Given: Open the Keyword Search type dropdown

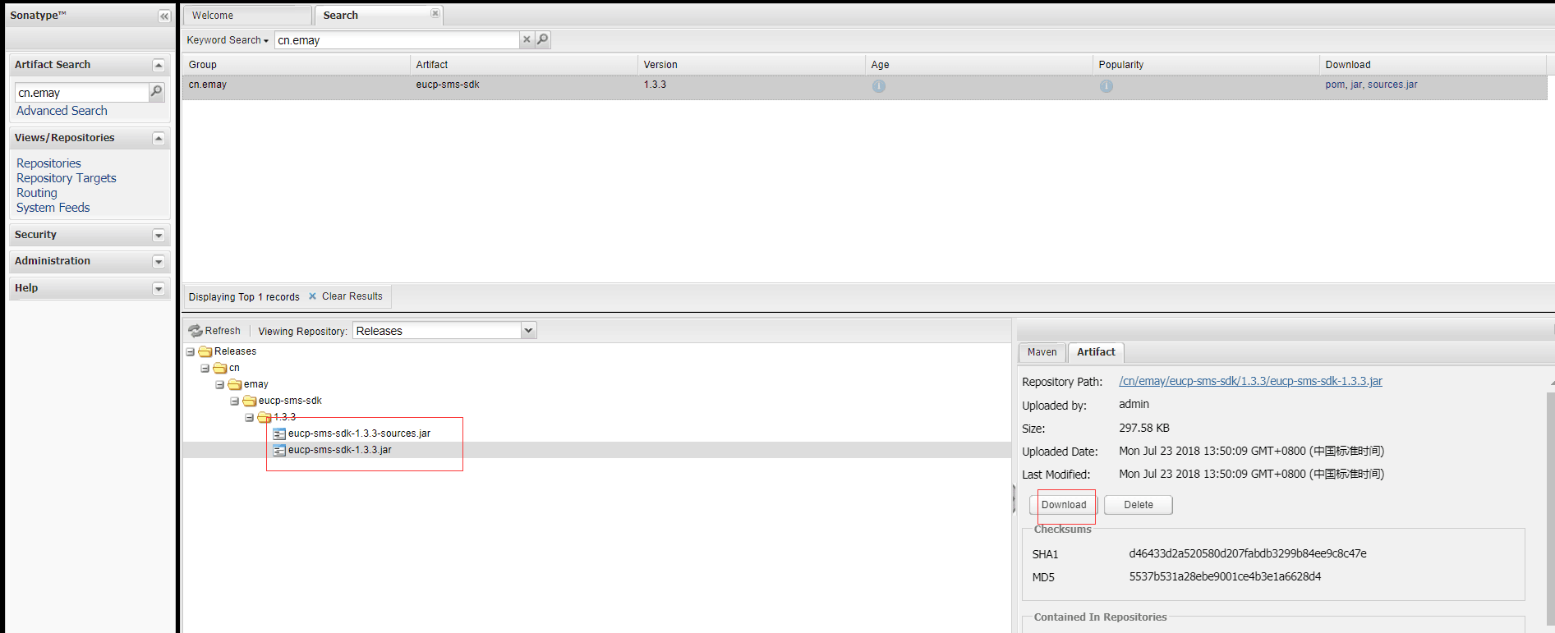Looking at the screenshot, I should tap(228, 40).
